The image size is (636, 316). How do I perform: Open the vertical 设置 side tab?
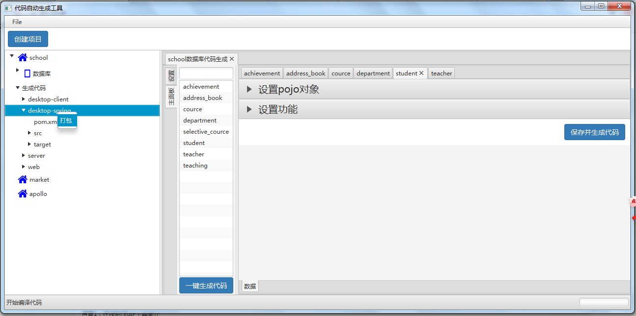coord(171,75)
